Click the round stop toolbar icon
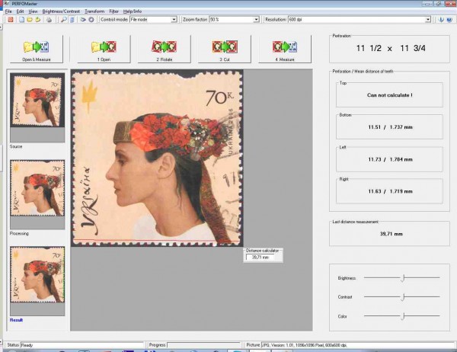Screen dimensions: 457x352 [x=91, y=20]
